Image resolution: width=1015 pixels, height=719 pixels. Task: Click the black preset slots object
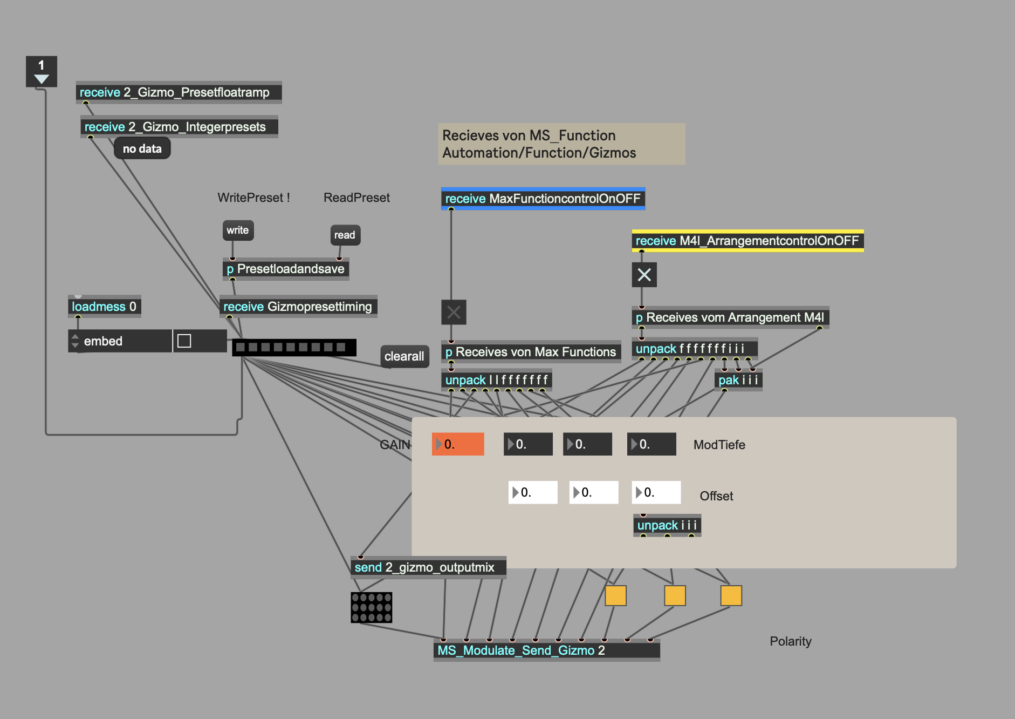point(294,348)
